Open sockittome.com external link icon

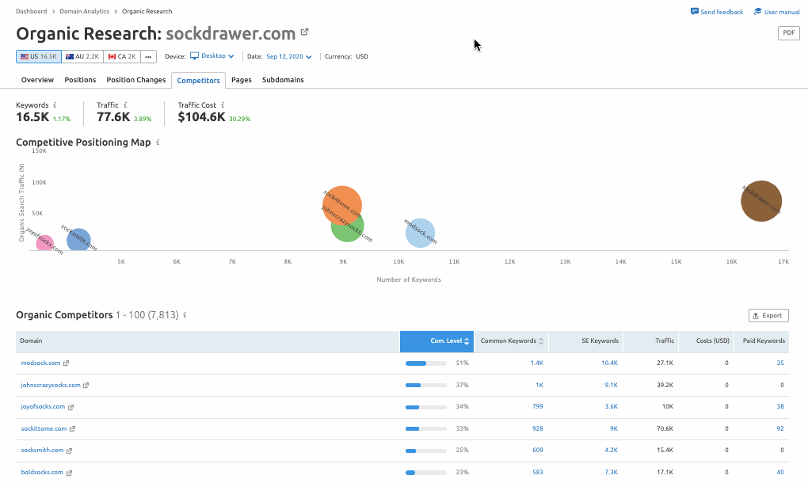click(73, 429)
